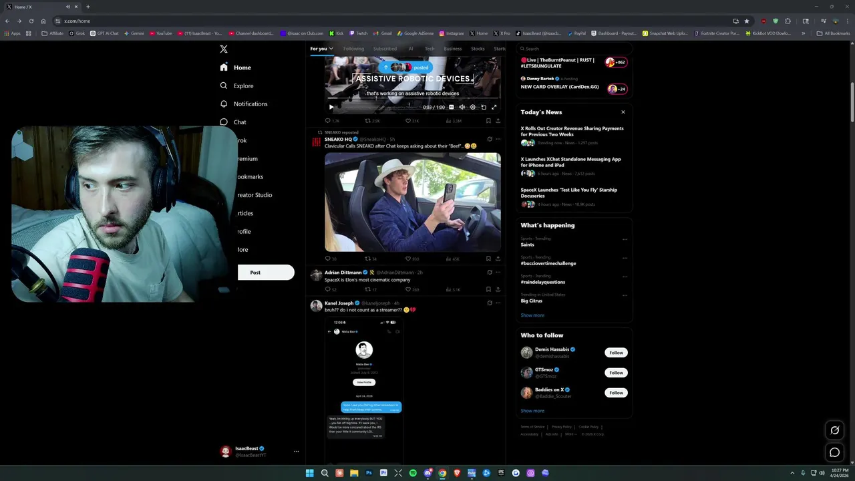Like Adrian Dittmann's post
The image size is (855, 481).
point(412,289)
